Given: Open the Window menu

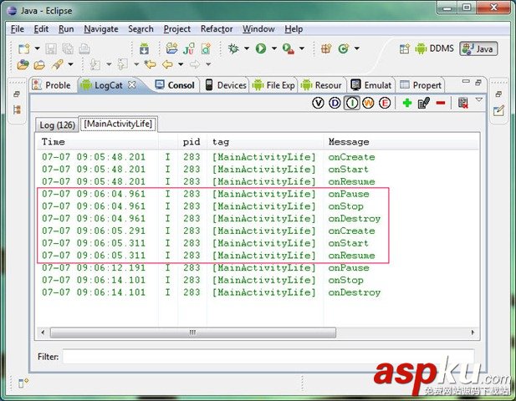Looking at the screenshot, I should [x=258, y=29].
